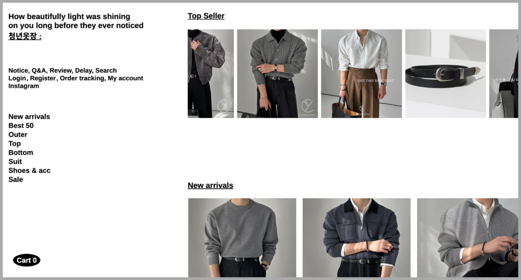View the white shirt brown trousers product

point(361,74)
